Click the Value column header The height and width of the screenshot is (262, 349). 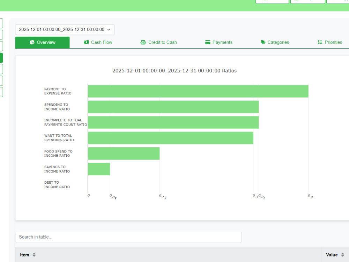pos(332,255)
